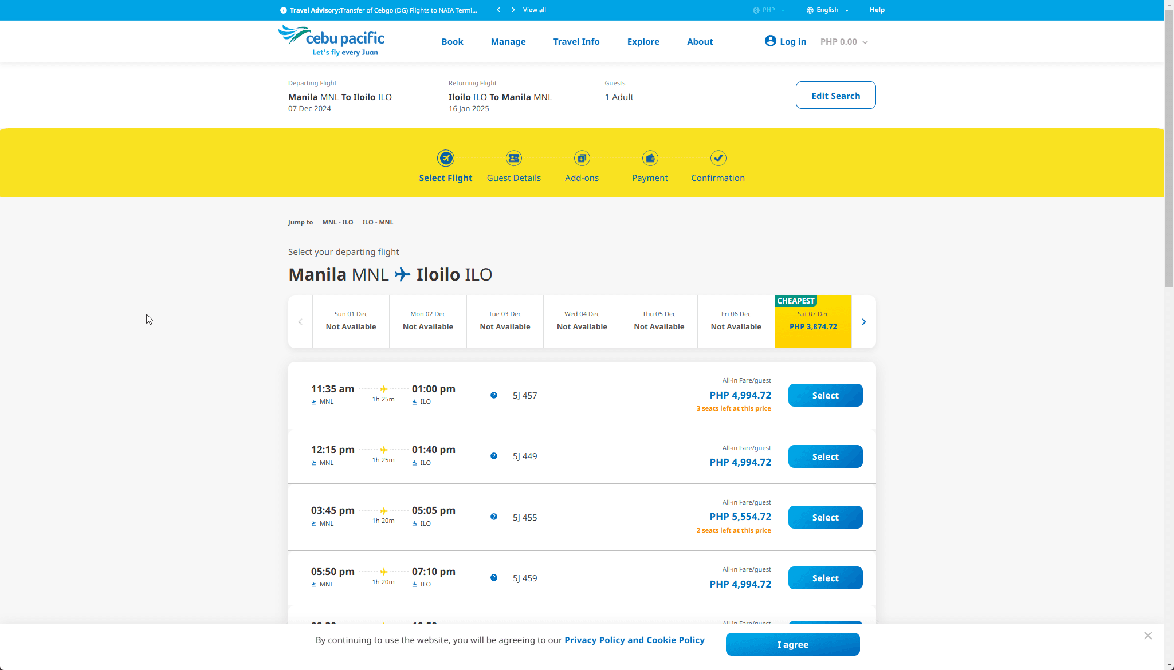The height and width of the screenshot is (670, 1174).
Task: Click the page vertical scrollbar thumb
Action: click(1169, 148)
